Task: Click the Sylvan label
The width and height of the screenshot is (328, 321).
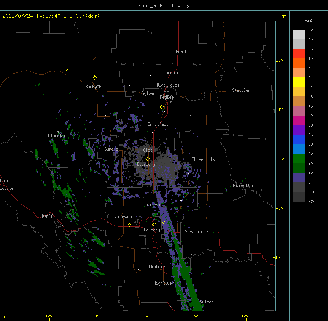Action: [x=148, y=93]
